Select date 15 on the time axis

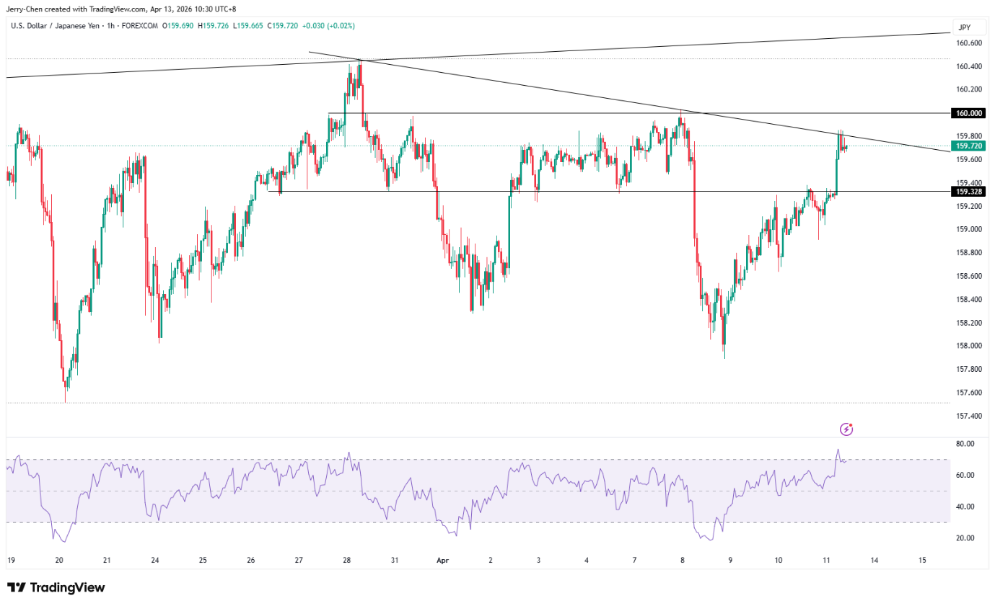pyautogui.click(x=922, y=560)
